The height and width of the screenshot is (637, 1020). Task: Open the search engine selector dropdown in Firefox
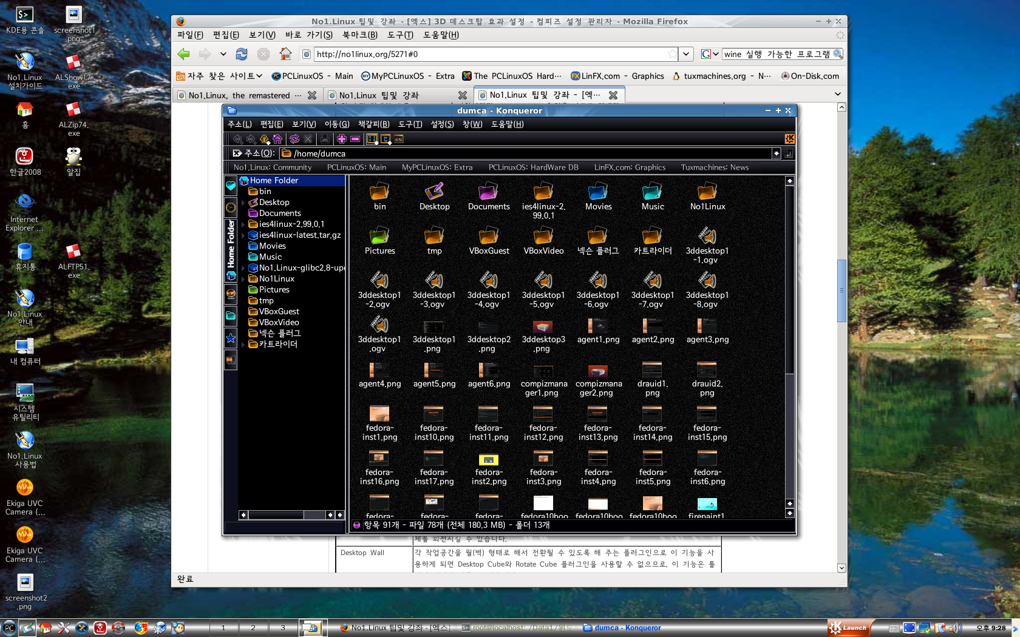pos(710,54)
